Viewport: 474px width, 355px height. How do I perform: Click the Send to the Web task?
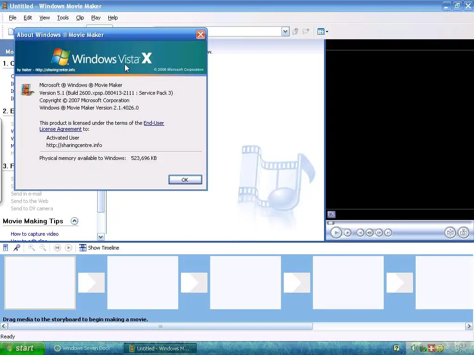coord(29,201)
